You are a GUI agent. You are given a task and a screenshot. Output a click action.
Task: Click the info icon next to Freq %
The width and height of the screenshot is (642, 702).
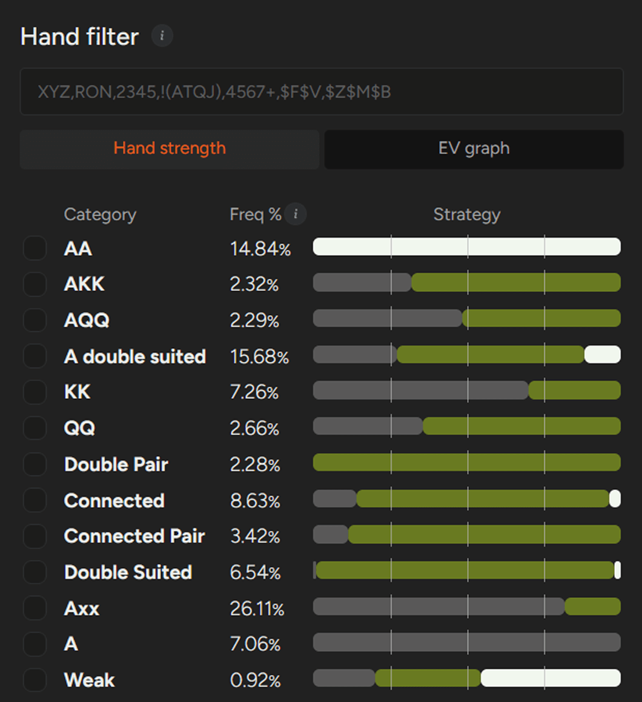(296, 214)
